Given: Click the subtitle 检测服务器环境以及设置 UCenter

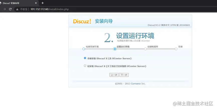Looking at the screenshot, I should point(133,41).
